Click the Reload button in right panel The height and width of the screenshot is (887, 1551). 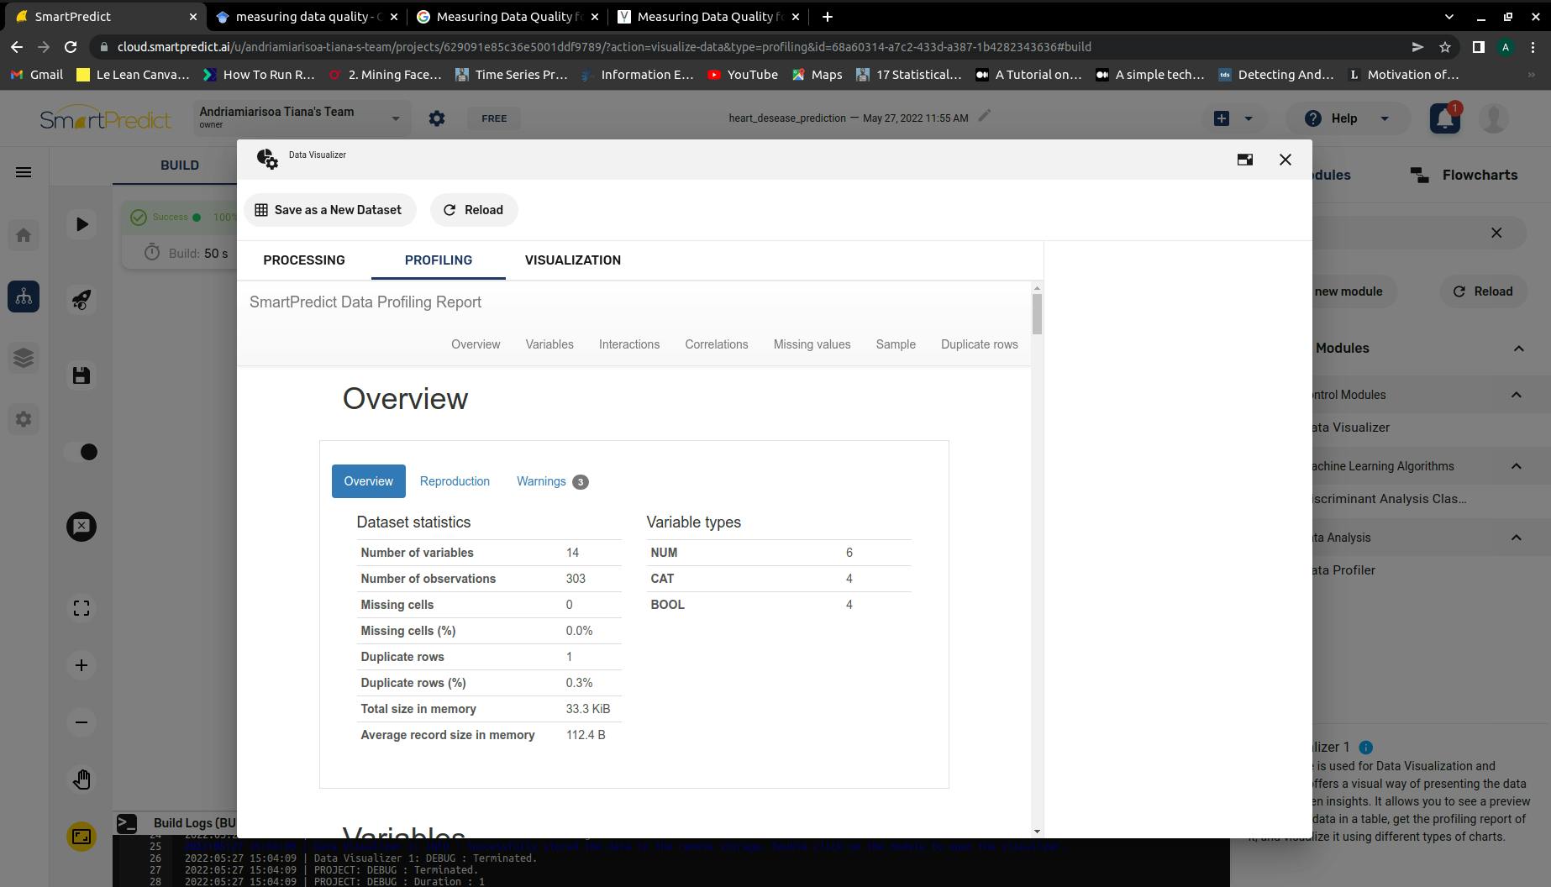(1483, 291)
